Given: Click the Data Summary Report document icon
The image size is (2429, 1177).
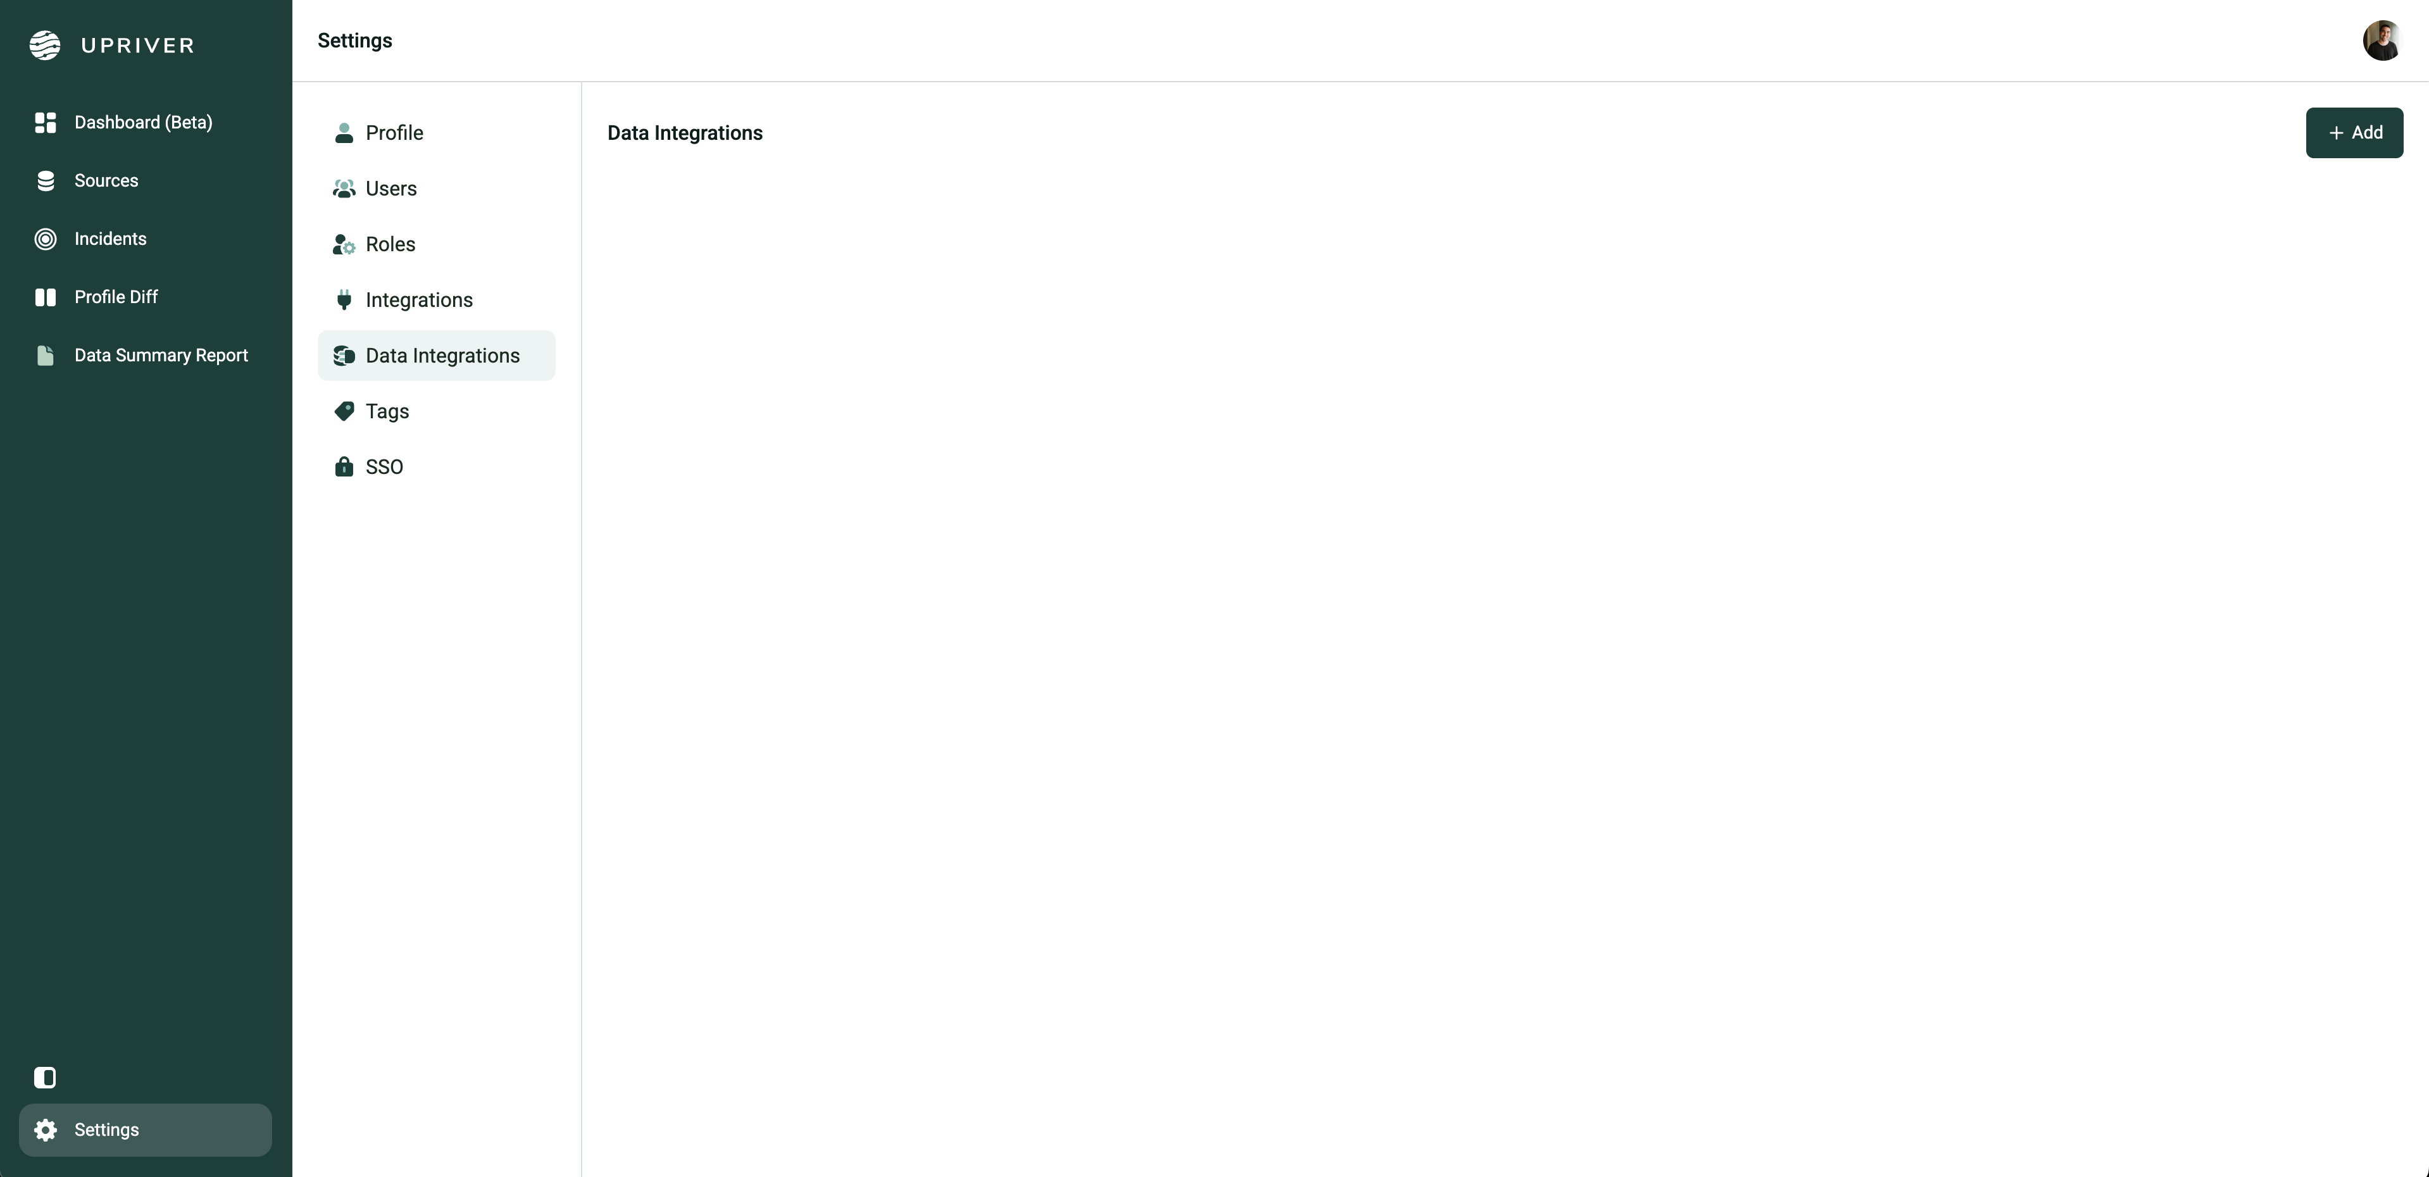Looking at the screenshot, I should click(x=46, y=356).
